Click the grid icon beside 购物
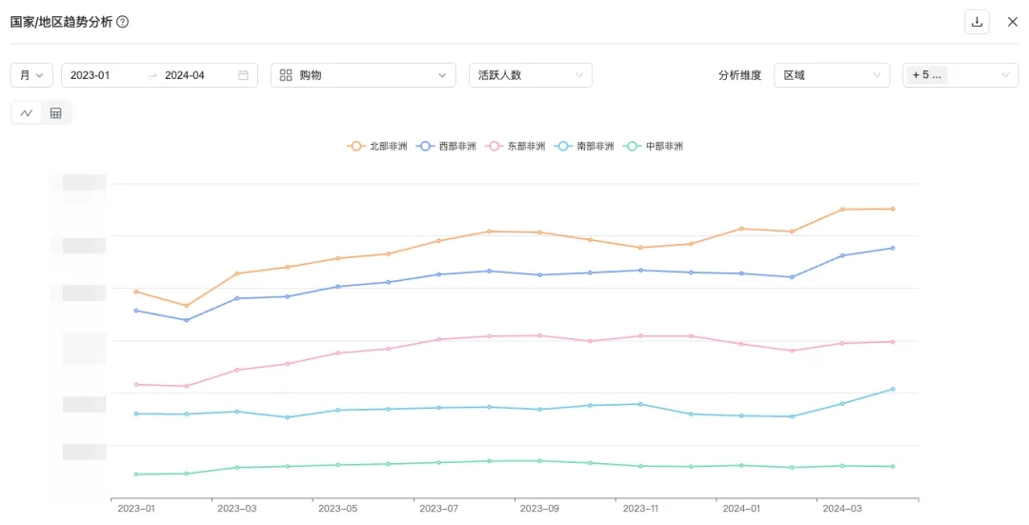This screenshot has height=525, width=1029. coord(286,75)
